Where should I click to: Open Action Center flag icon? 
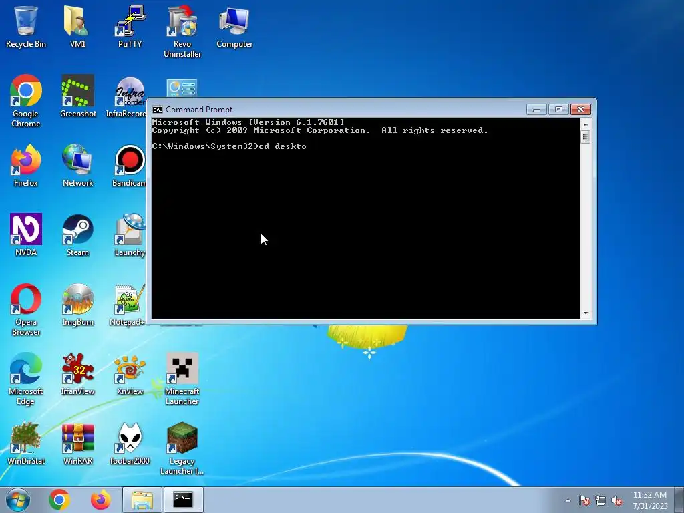584,500
